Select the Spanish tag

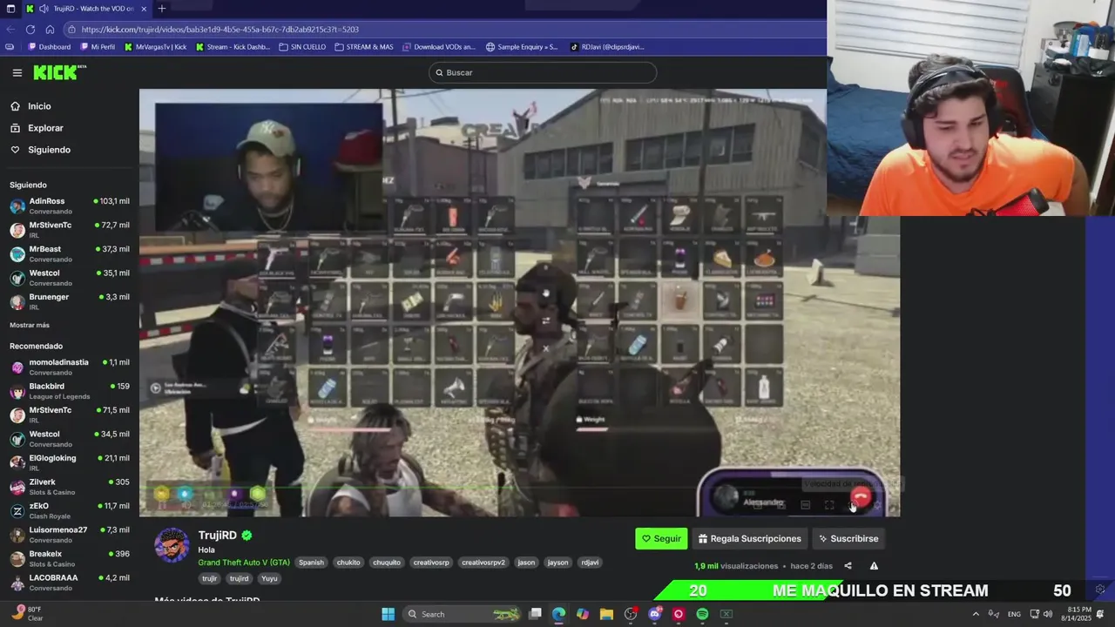[x=311, y=563]
